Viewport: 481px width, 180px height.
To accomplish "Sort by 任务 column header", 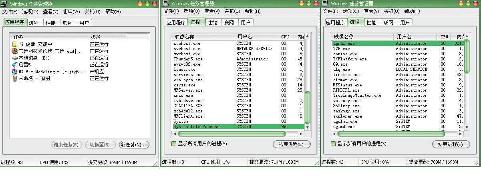I will tap(48, 37).
